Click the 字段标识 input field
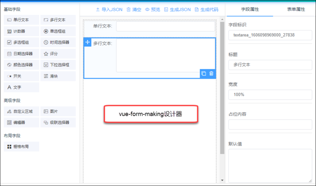Screen dimensions: 316x186 pyautogui.click(x=270, y=35)
